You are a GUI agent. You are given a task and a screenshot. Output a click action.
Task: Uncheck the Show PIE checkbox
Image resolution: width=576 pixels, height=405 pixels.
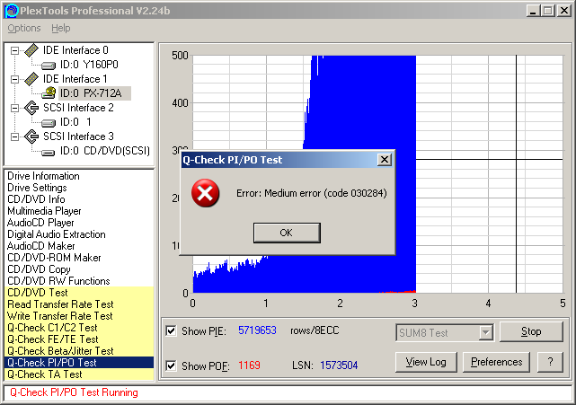(171, 330)
